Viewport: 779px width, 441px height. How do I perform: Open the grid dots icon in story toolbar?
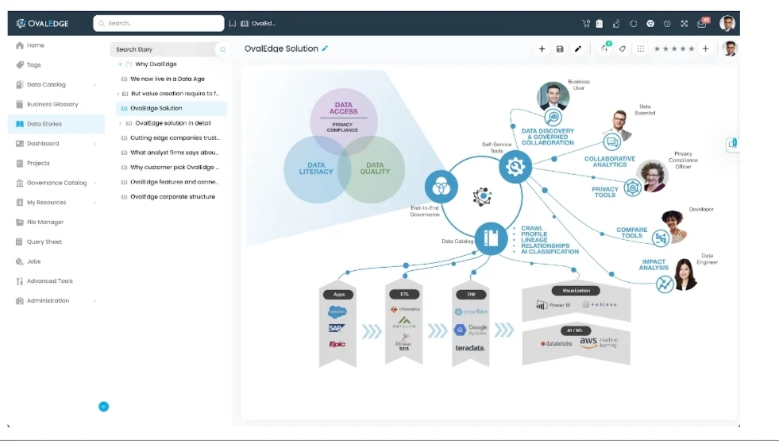point(641,48)
